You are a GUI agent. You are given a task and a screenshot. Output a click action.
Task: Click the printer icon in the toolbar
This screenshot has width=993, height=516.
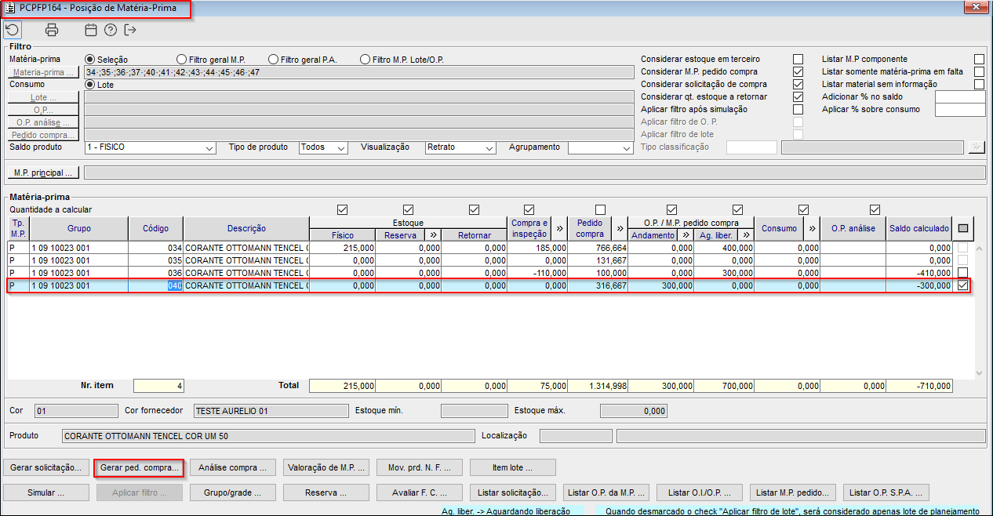pos(52,31)
